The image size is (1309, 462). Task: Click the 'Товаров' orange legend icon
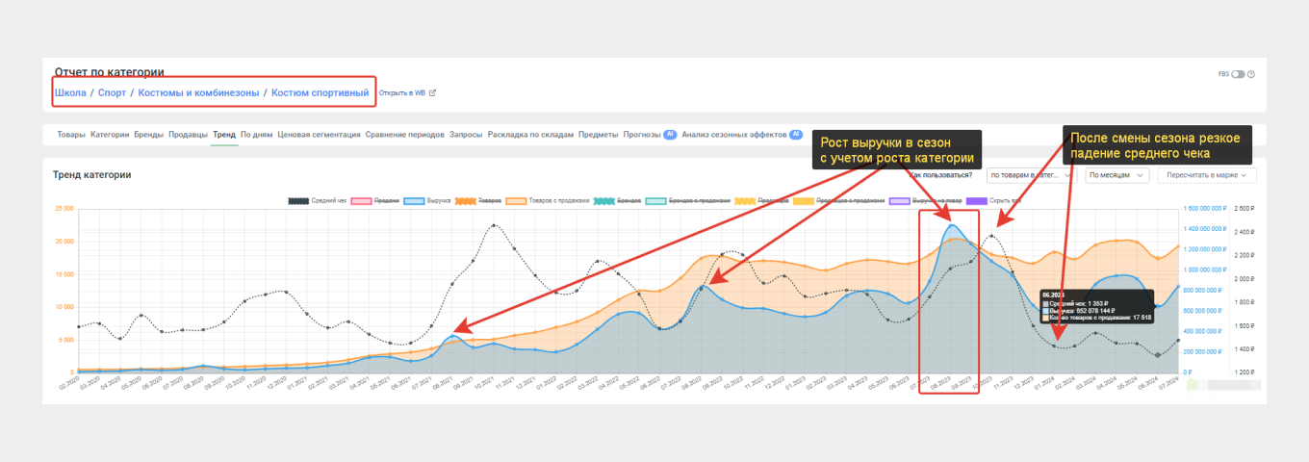[x=468, y=200]
